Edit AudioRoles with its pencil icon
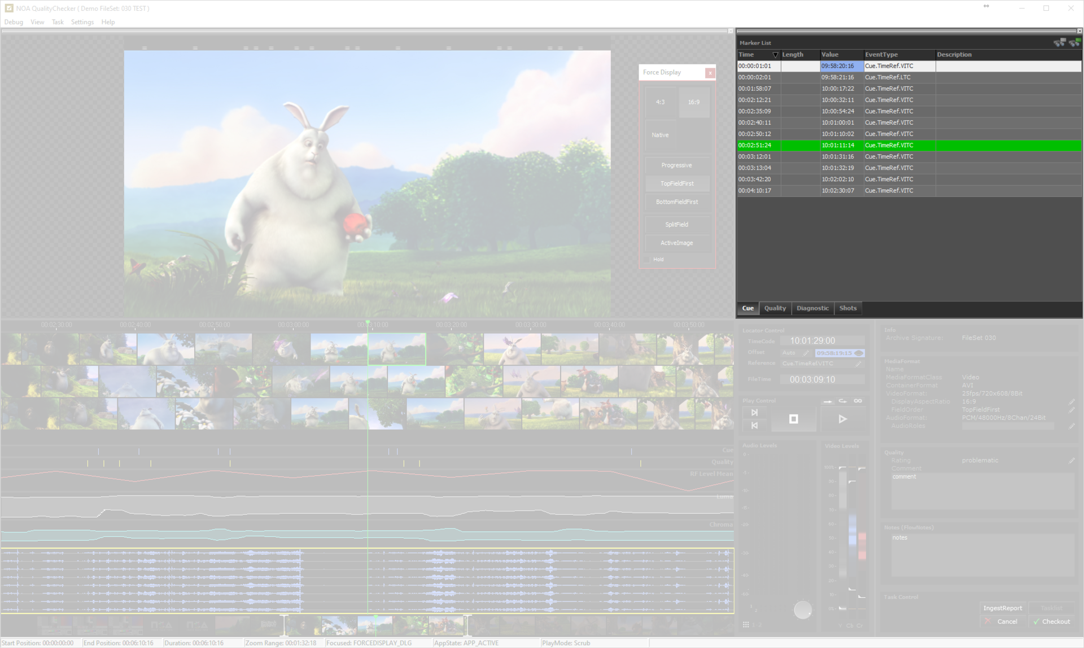Viewport: 1084px width, 648px height. pyautogui.click(x=1072, y=426)
